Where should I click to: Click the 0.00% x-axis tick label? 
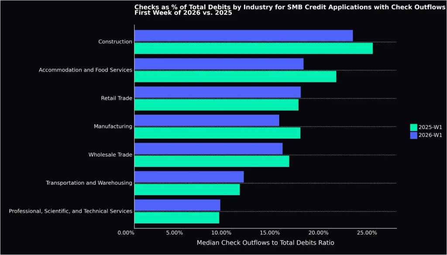click(x=126, y=233)
